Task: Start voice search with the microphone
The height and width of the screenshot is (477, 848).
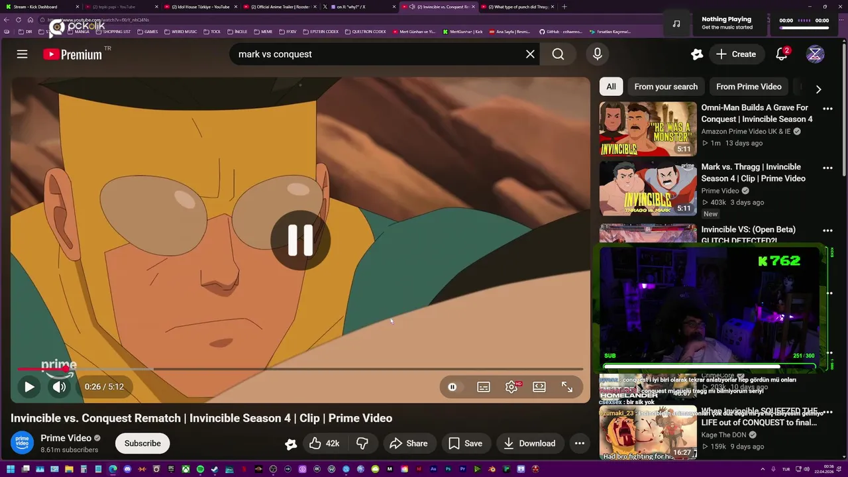Action: tap(598, 54)
